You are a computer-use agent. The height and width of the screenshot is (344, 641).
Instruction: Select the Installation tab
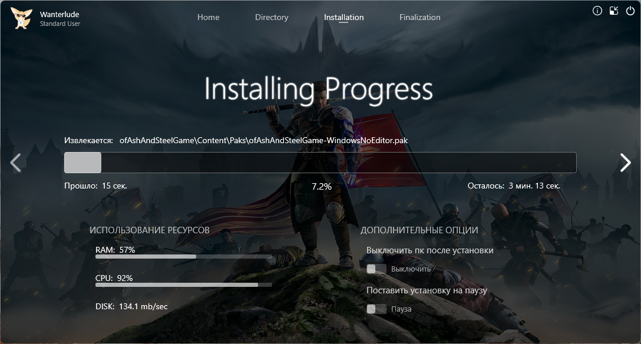(343, 17)
